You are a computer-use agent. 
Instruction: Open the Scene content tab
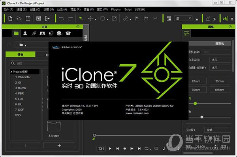coord(42,33)
